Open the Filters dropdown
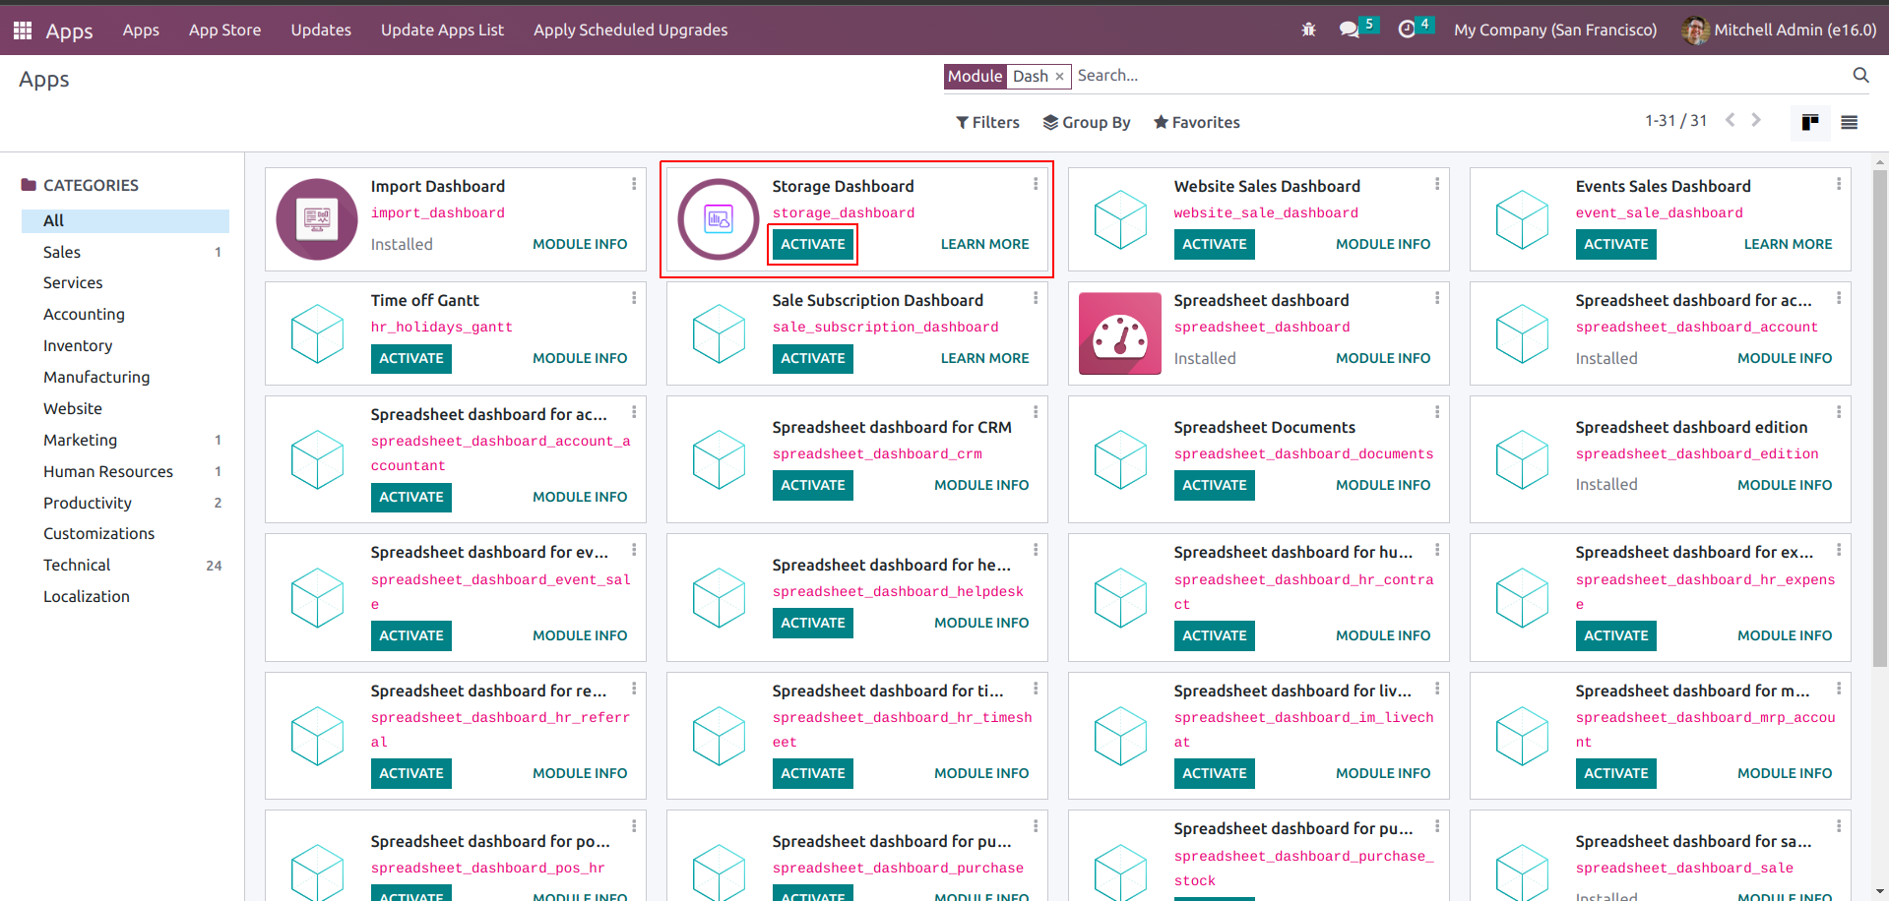1889x901 pixels. (987, 123)
